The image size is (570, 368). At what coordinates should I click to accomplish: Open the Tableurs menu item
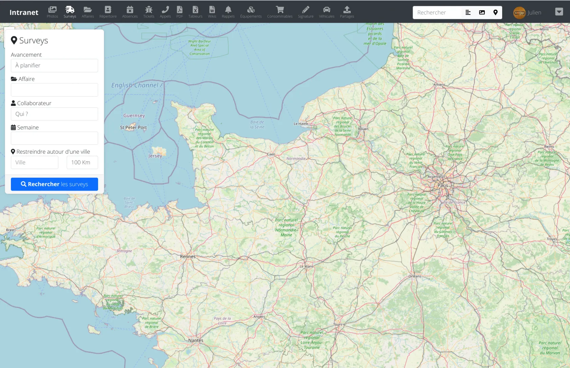(195, 12)
